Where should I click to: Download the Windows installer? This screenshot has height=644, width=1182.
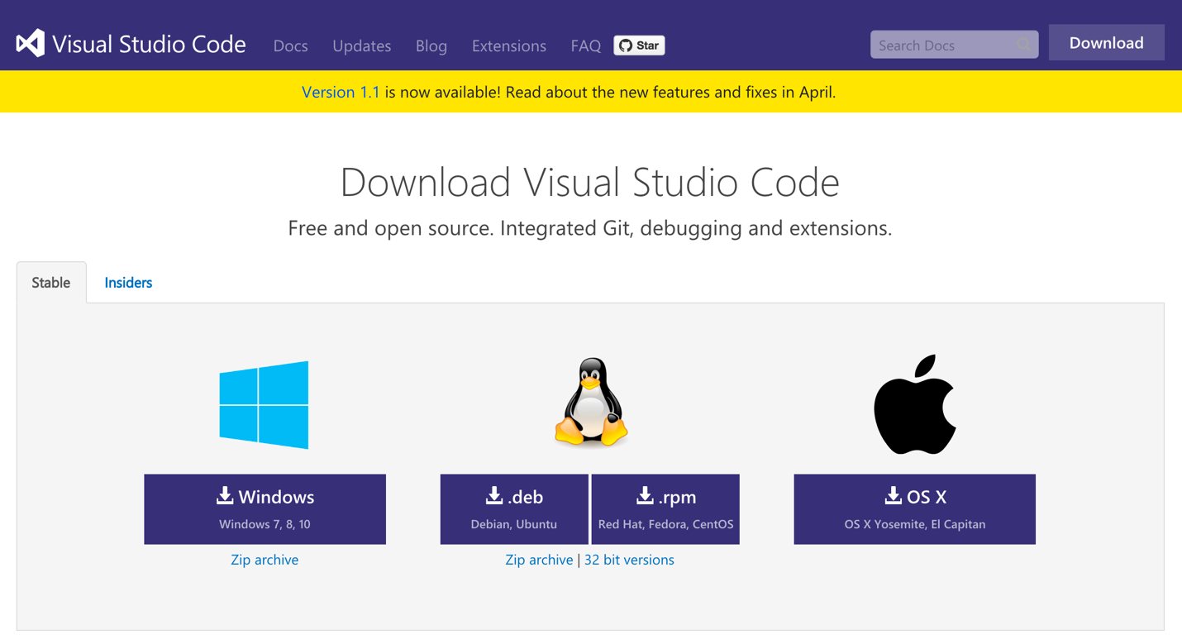tap(265, 508)
